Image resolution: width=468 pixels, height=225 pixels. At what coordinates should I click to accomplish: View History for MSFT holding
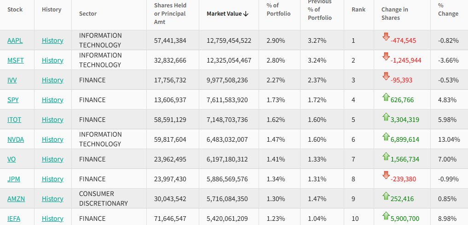pyautogui.click(x=52, y=60)
